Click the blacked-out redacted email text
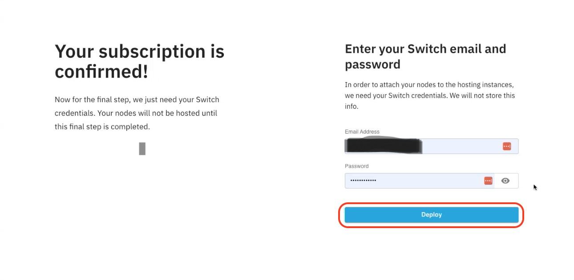The width and height of the screenshot is (574, 280). click(x=383, y=146)
